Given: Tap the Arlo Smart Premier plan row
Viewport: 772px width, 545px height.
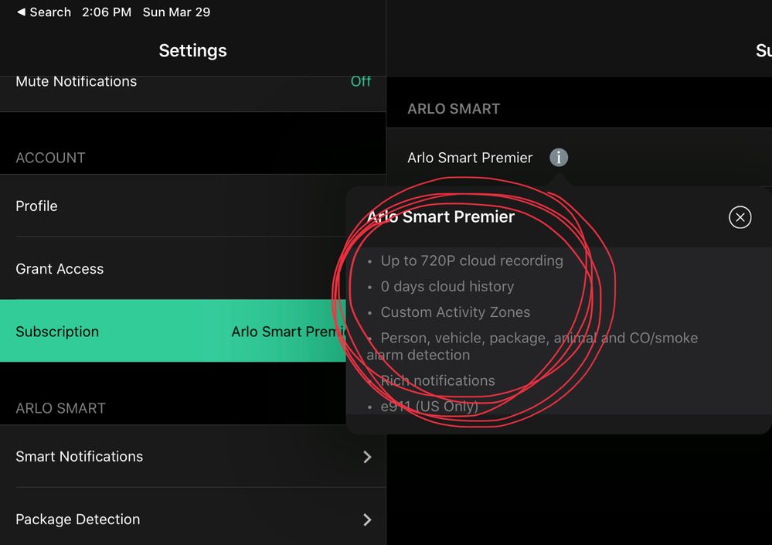Looking at the screenshot, I should 579,158.
